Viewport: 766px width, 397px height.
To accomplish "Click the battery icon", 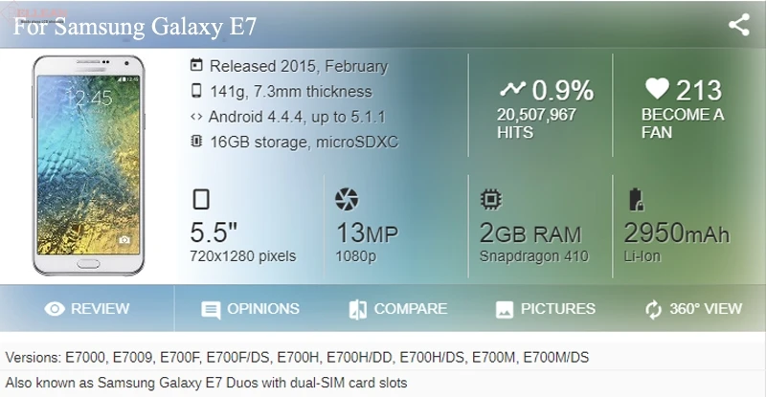I will (x=635, y=200).
